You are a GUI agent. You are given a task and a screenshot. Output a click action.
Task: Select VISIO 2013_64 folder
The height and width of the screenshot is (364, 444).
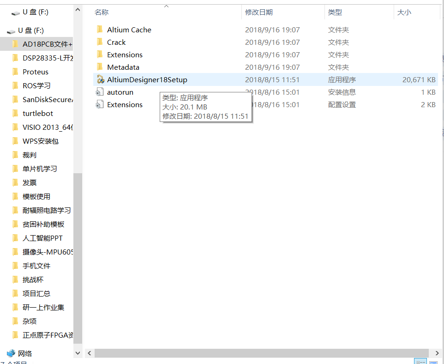click(48, 127)
